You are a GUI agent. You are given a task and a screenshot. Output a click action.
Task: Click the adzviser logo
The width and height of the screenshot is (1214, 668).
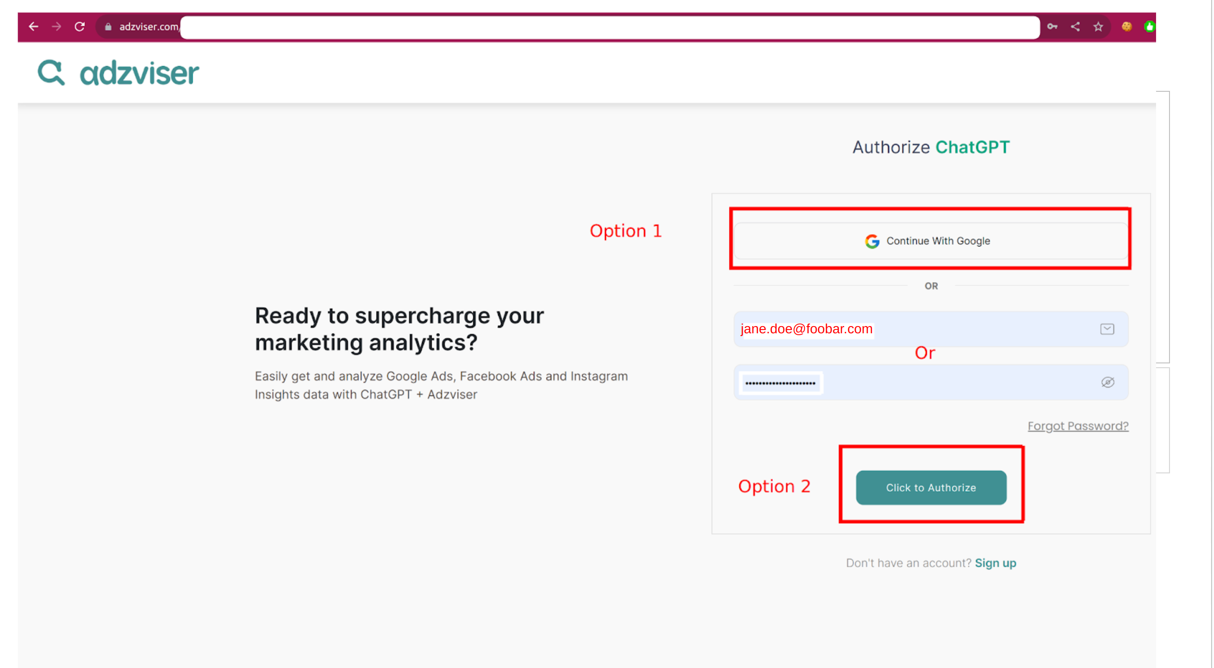(x=118, y=72)
